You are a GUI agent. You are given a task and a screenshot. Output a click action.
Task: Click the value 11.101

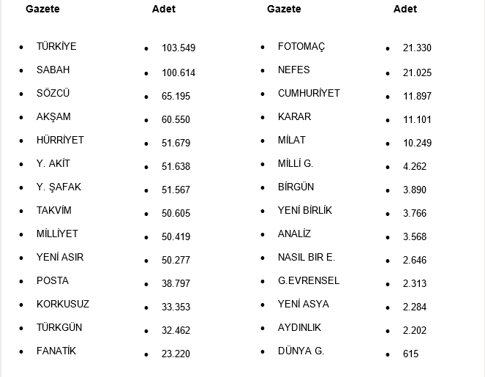tap(417, 119)
